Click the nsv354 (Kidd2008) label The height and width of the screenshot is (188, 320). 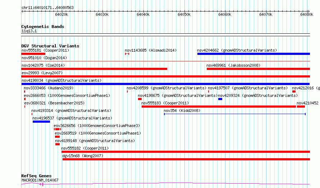pos(182,111)
